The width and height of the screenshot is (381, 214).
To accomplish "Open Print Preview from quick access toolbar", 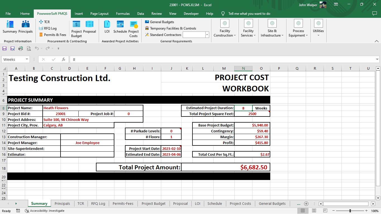I will pos(29,48).
